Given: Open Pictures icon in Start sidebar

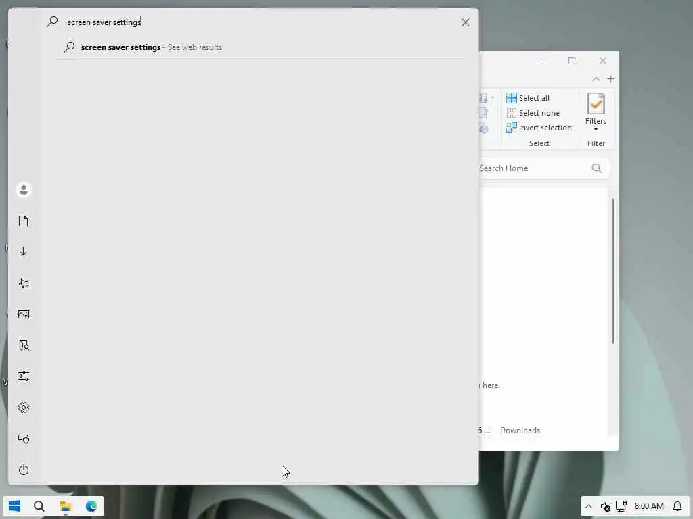Looking at the screenshot, I should [x=24, y=314].
